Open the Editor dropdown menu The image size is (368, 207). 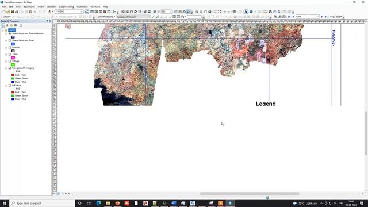6,17
